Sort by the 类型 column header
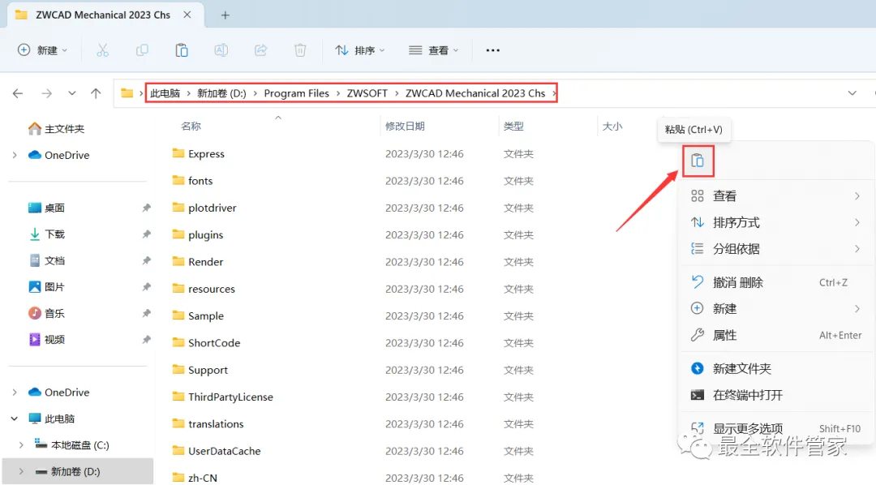Screen dimensions: 876x485 (x=513, y=127)
